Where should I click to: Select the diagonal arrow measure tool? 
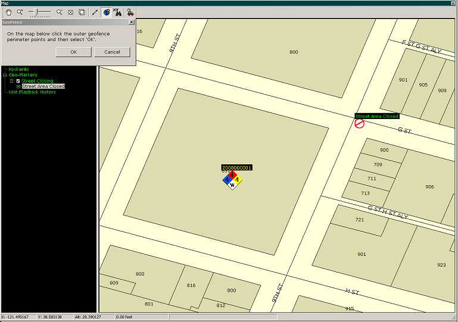(95, 12)
